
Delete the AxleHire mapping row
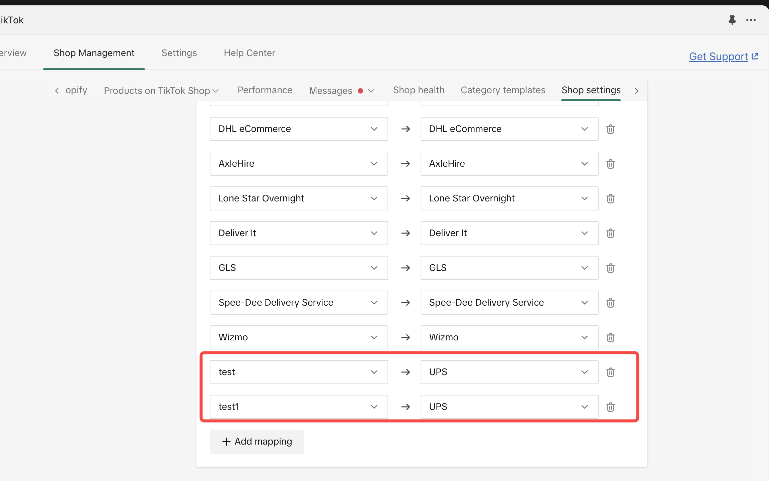610,164
